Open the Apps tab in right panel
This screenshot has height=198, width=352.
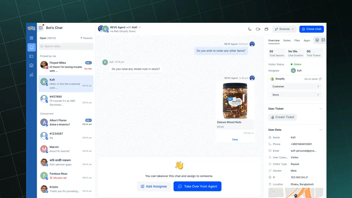[306, 40]
